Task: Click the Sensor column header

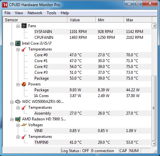Action: (35, 20)
